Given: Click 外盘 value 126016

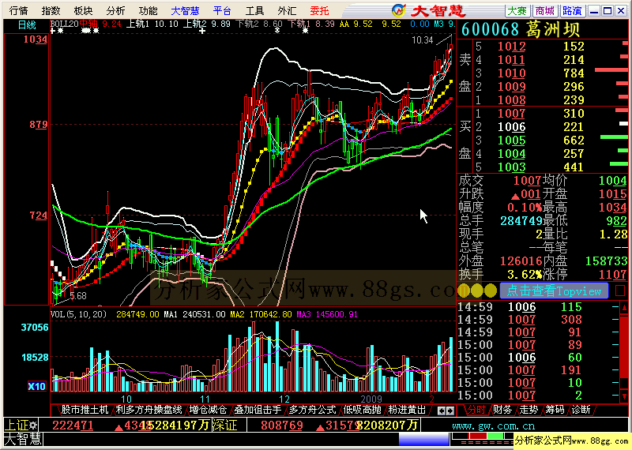Looking at the screenshot, I should [521, 261].
